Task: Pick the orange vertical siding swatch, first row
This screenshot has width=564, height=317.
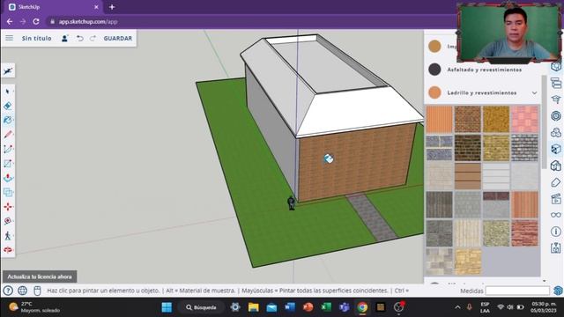Action: pos(439,120)
